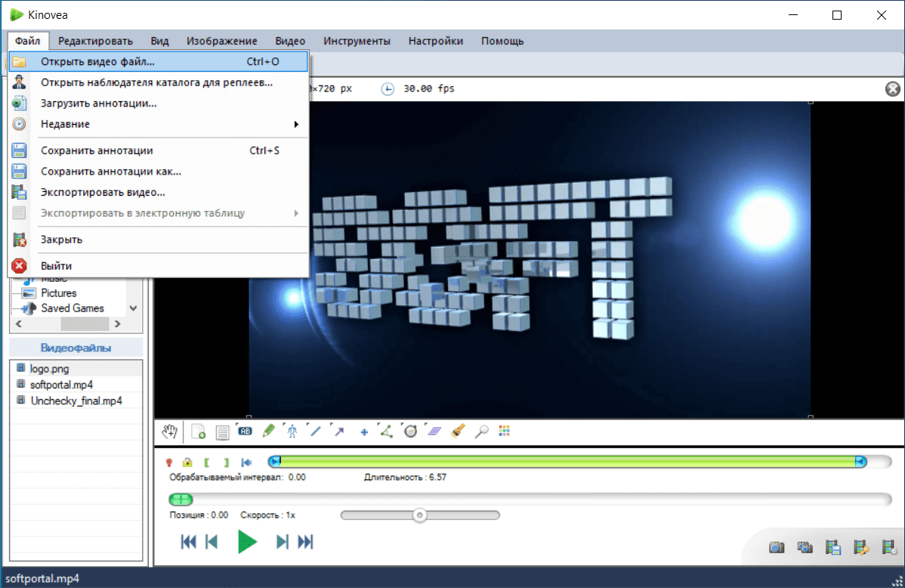Image resolution: width=905 pixels, height=588 pixels.
Task: Click Загрузить аннотации... menu entry
Action: (x=98, y=103)
